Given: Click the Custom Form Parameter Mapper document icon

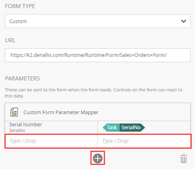Looking at the screenshot, I should tap(14, 112).
